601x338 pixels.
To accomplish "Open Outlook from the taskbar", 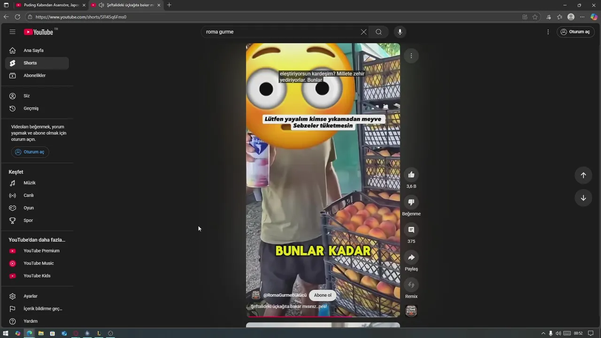I will [64, 333].
